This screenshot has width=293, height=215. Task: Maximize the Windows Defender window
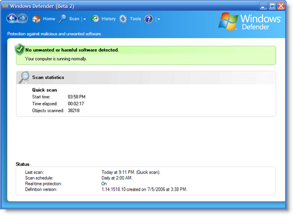272,6
